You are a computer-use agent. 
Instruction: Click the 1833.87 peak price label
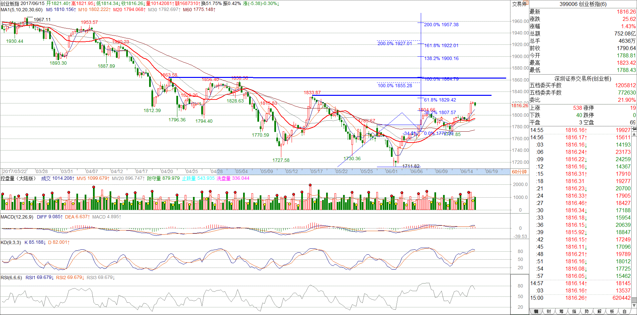(x=312, y=93)
